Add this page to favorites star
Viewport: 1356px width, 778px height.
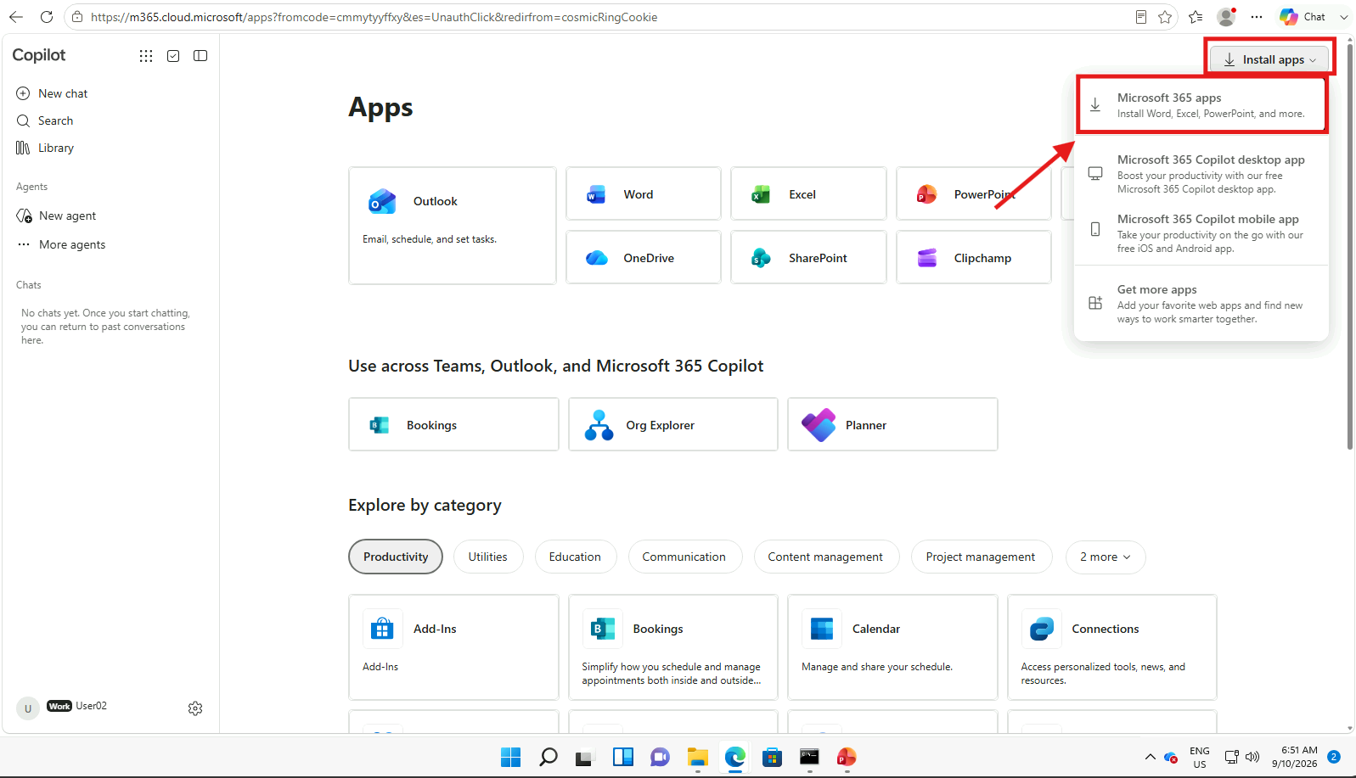tap(1165, 17)
